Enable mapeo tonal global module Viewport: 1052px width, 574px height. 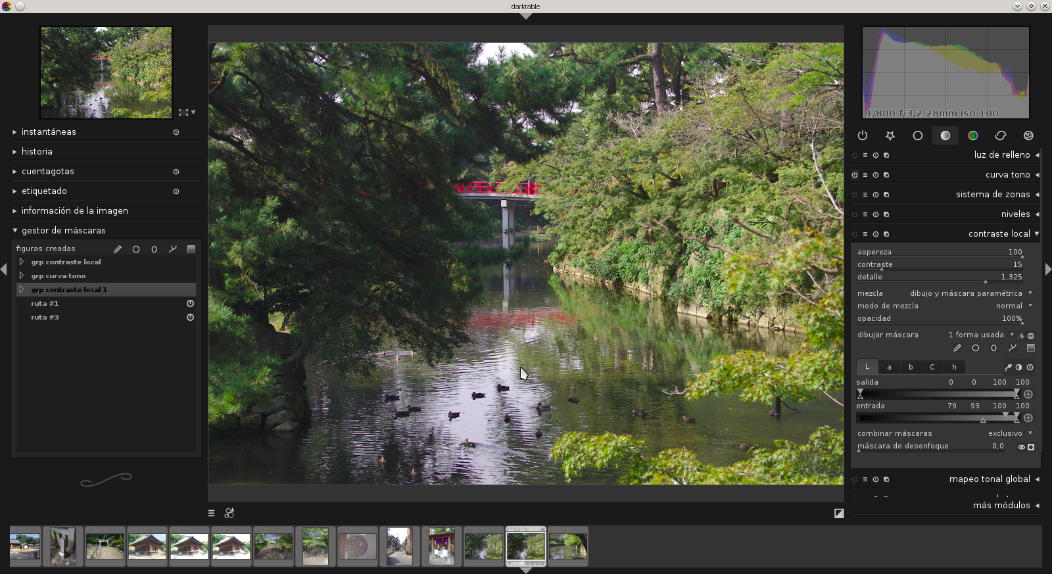pyautogui.click(x=855, y=479)
